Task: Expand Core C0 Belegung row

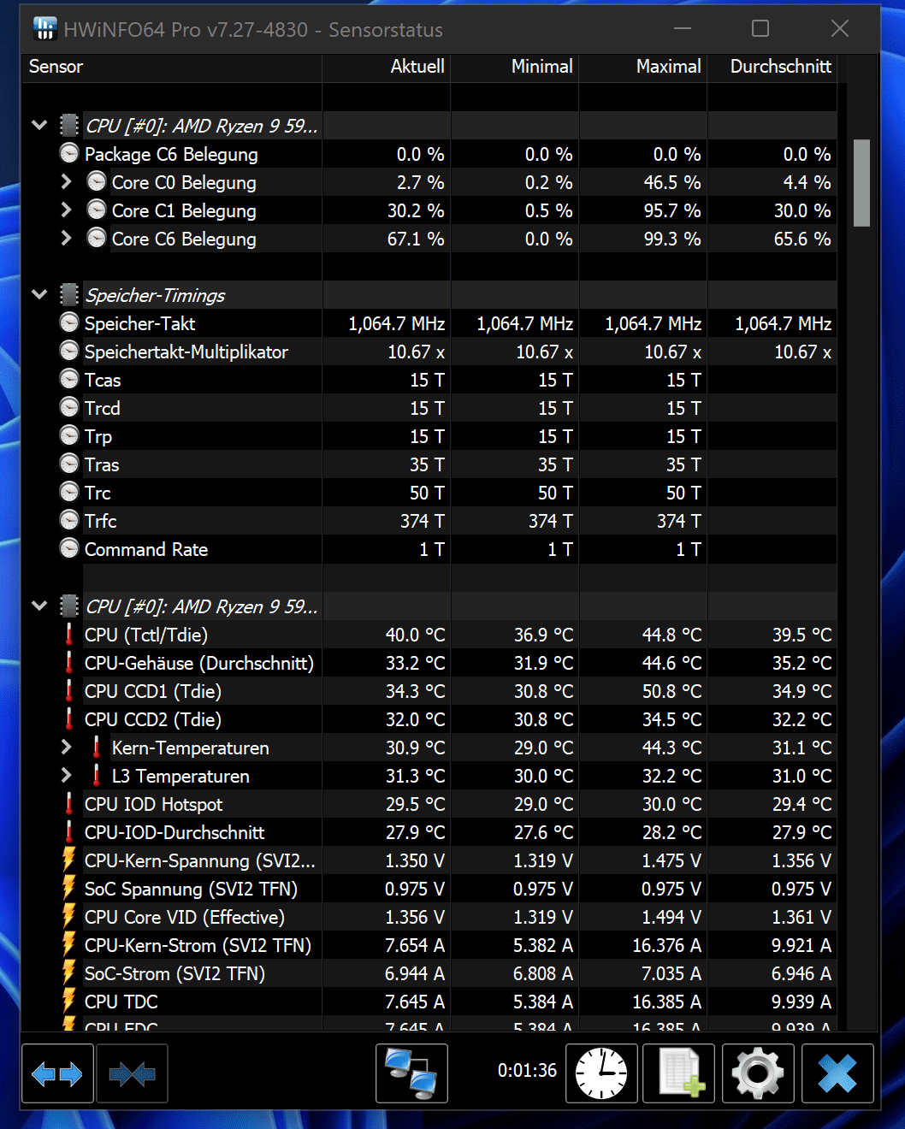Action: (x=67, y=182)
